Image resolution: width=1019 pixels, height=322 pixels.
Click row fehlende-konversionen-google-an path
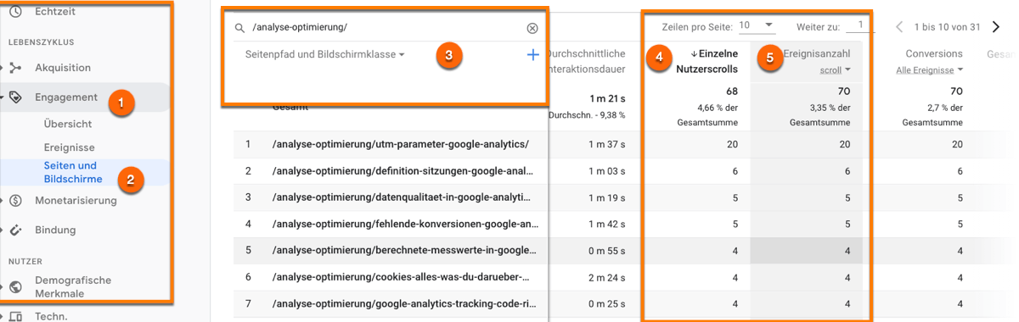404,225
